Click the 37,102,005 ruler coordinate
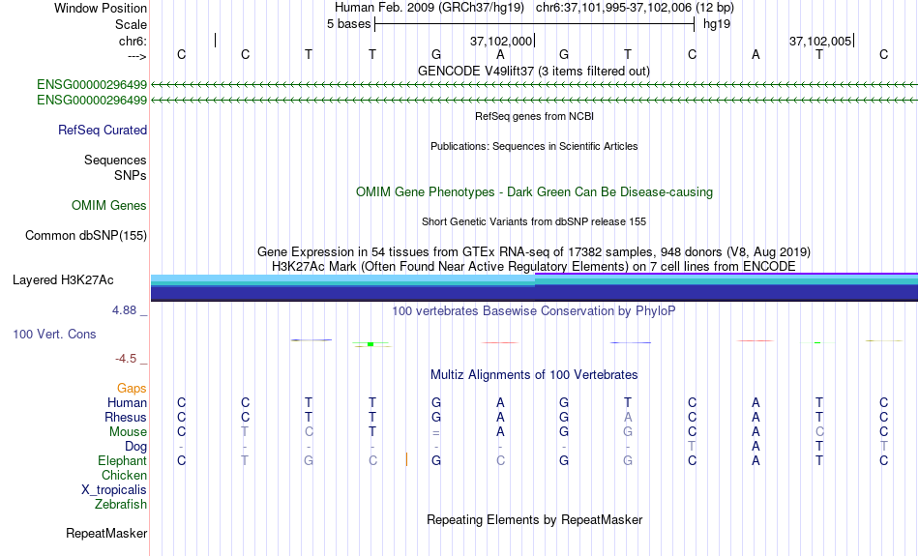Screen dimensions: 919x556 tap(820, 41)
